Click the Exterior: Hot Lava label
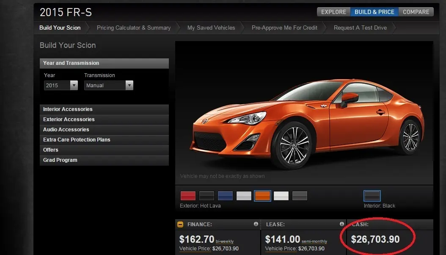This screenshot has height=255, width=446. [200, 206]
